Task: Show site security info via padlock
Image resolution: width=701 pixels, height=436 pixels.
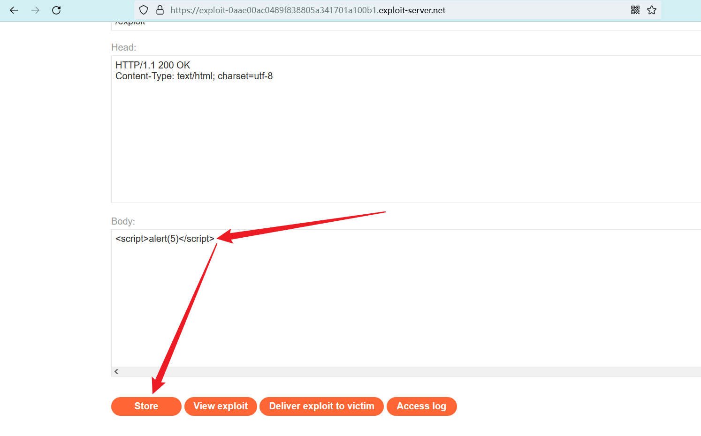Action: click(160, 10)
